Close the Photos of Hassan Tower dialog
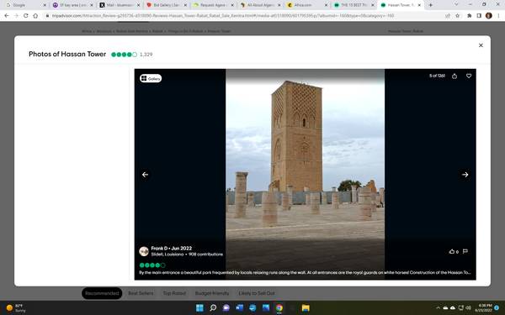Image resolution: width=505 pixels, height=315 pixels. click(481, 45)
